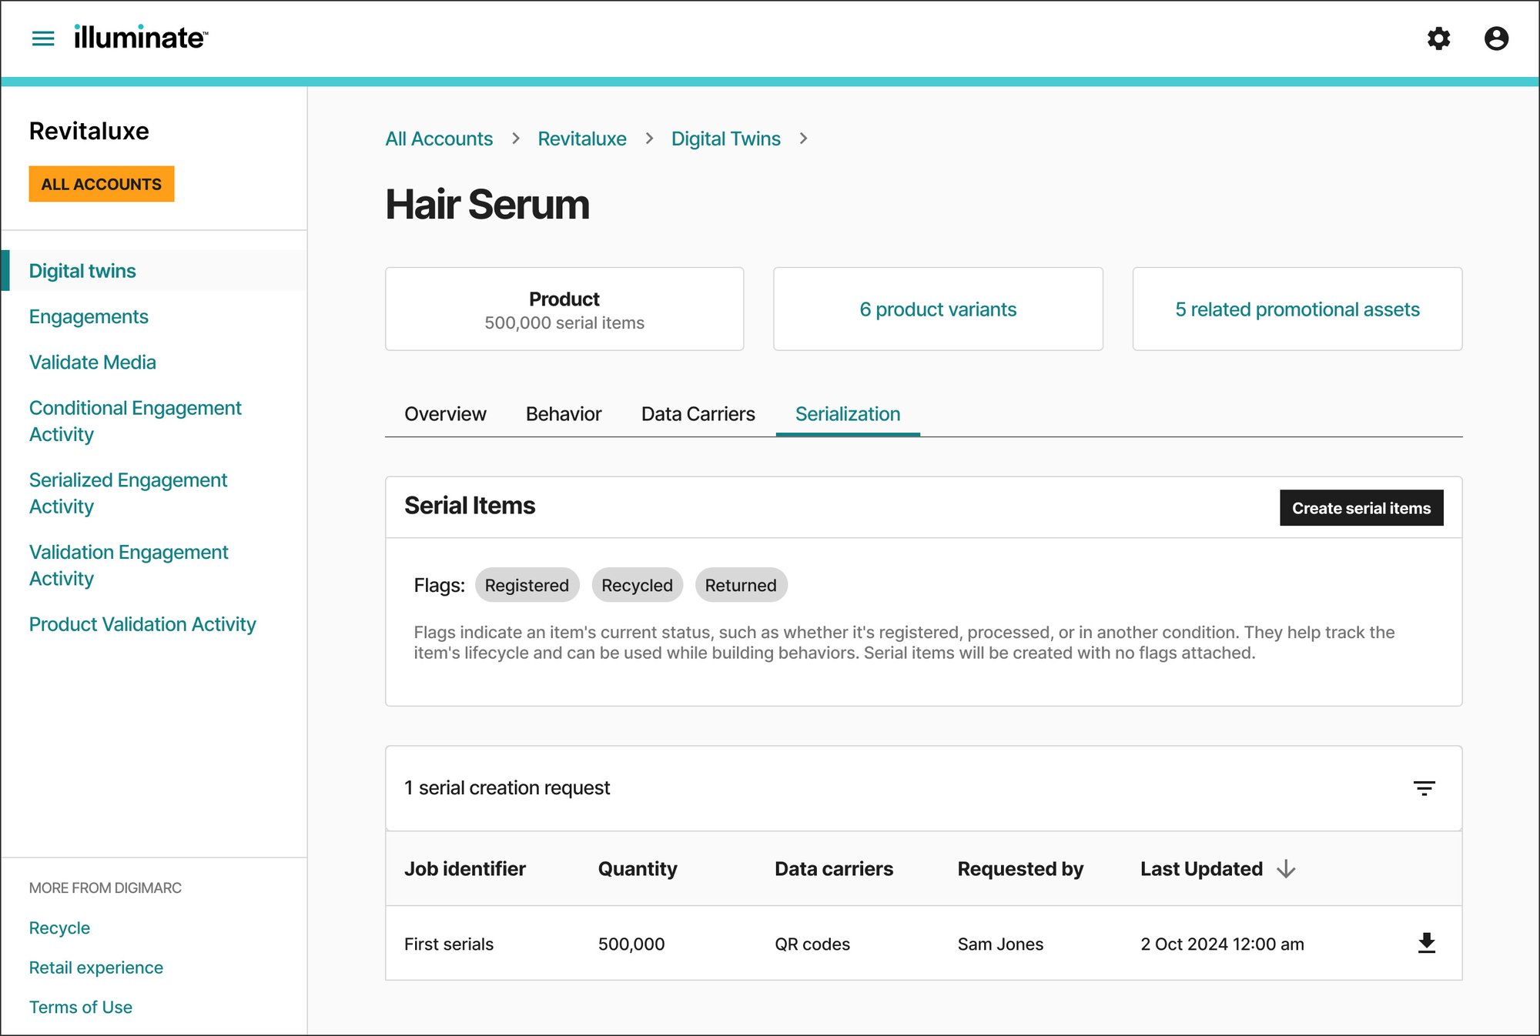1540x1036 pixels.
Task: Expand the 5 related promotional assets panel
Action: [x=1296, y=309]
